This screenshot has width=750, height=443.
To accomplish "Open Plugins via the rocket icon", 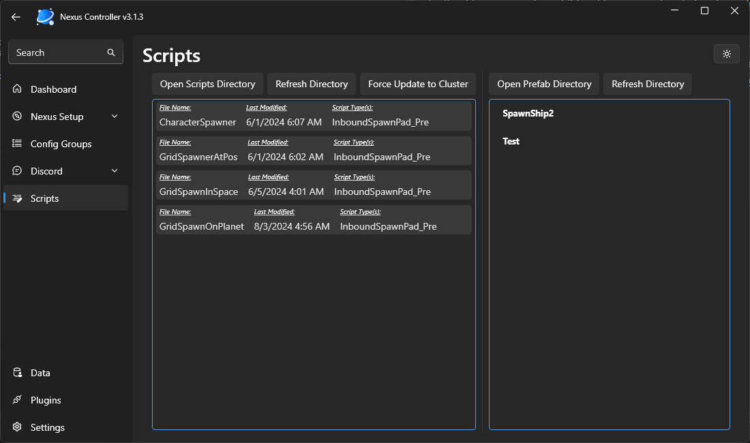I will pyautogui.click(x=17, y=400).
